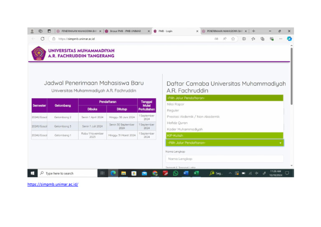
Task: Open WhatsApp from taskbar
Action: (176, 173)
